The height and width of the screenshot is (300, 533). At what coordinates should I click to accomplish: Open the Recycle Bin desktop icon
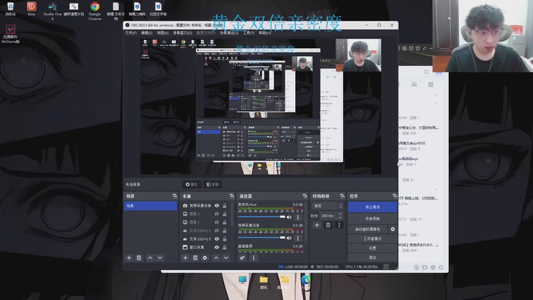coord(10,9)
